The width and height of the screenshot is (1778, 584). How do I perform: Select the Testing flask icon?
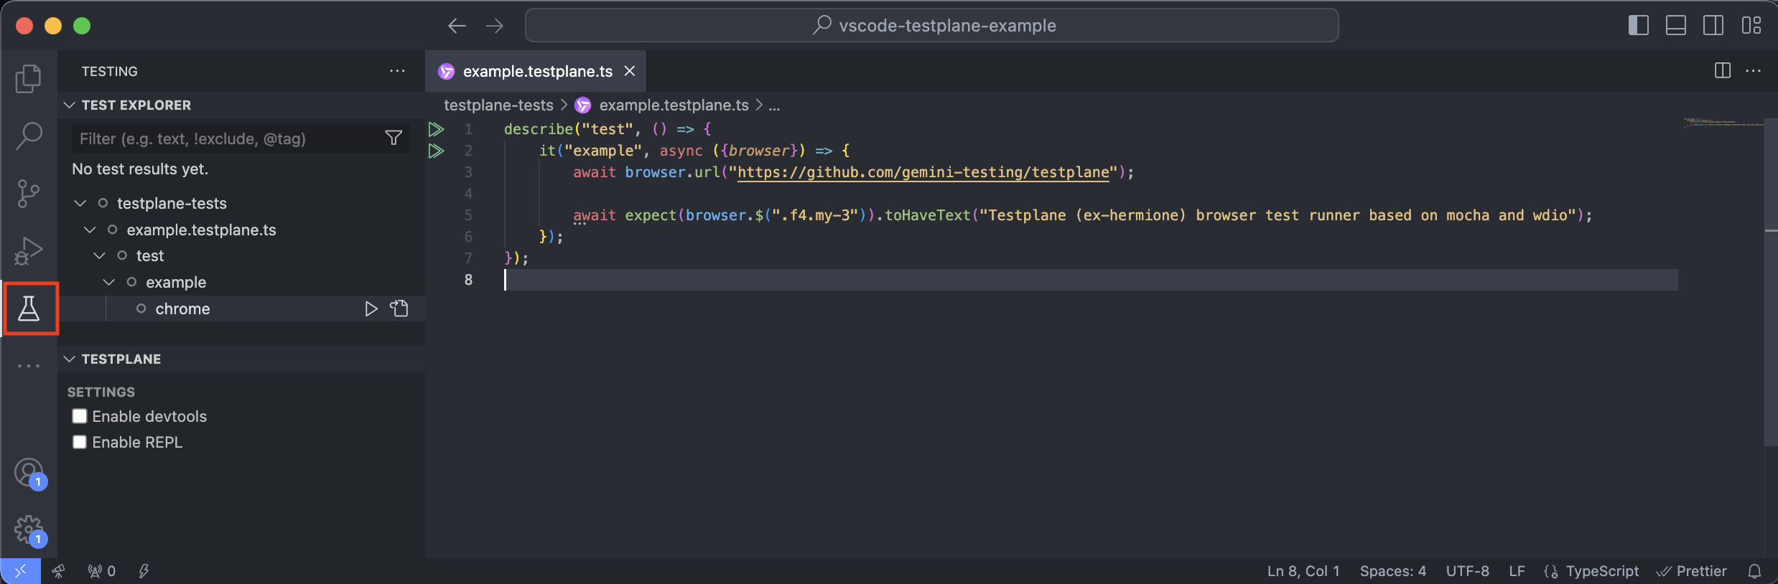29,309
